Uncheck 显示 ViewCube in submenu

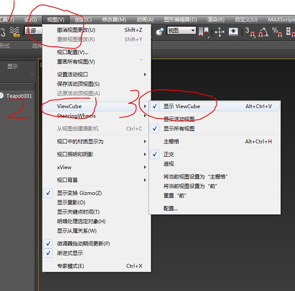point(182,106)
